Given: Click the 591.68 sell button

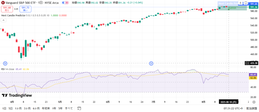Looking at the screenshot, I should pyautogui.click(x=7, y=9).
